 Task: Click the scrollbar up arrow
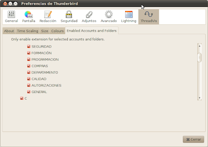click(x=199, y=46)
